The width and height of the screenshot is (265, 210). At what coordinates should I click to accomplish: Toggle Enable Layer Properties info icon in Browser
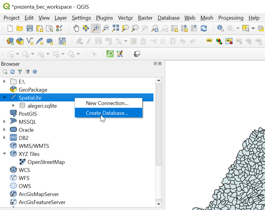(35, 72)
